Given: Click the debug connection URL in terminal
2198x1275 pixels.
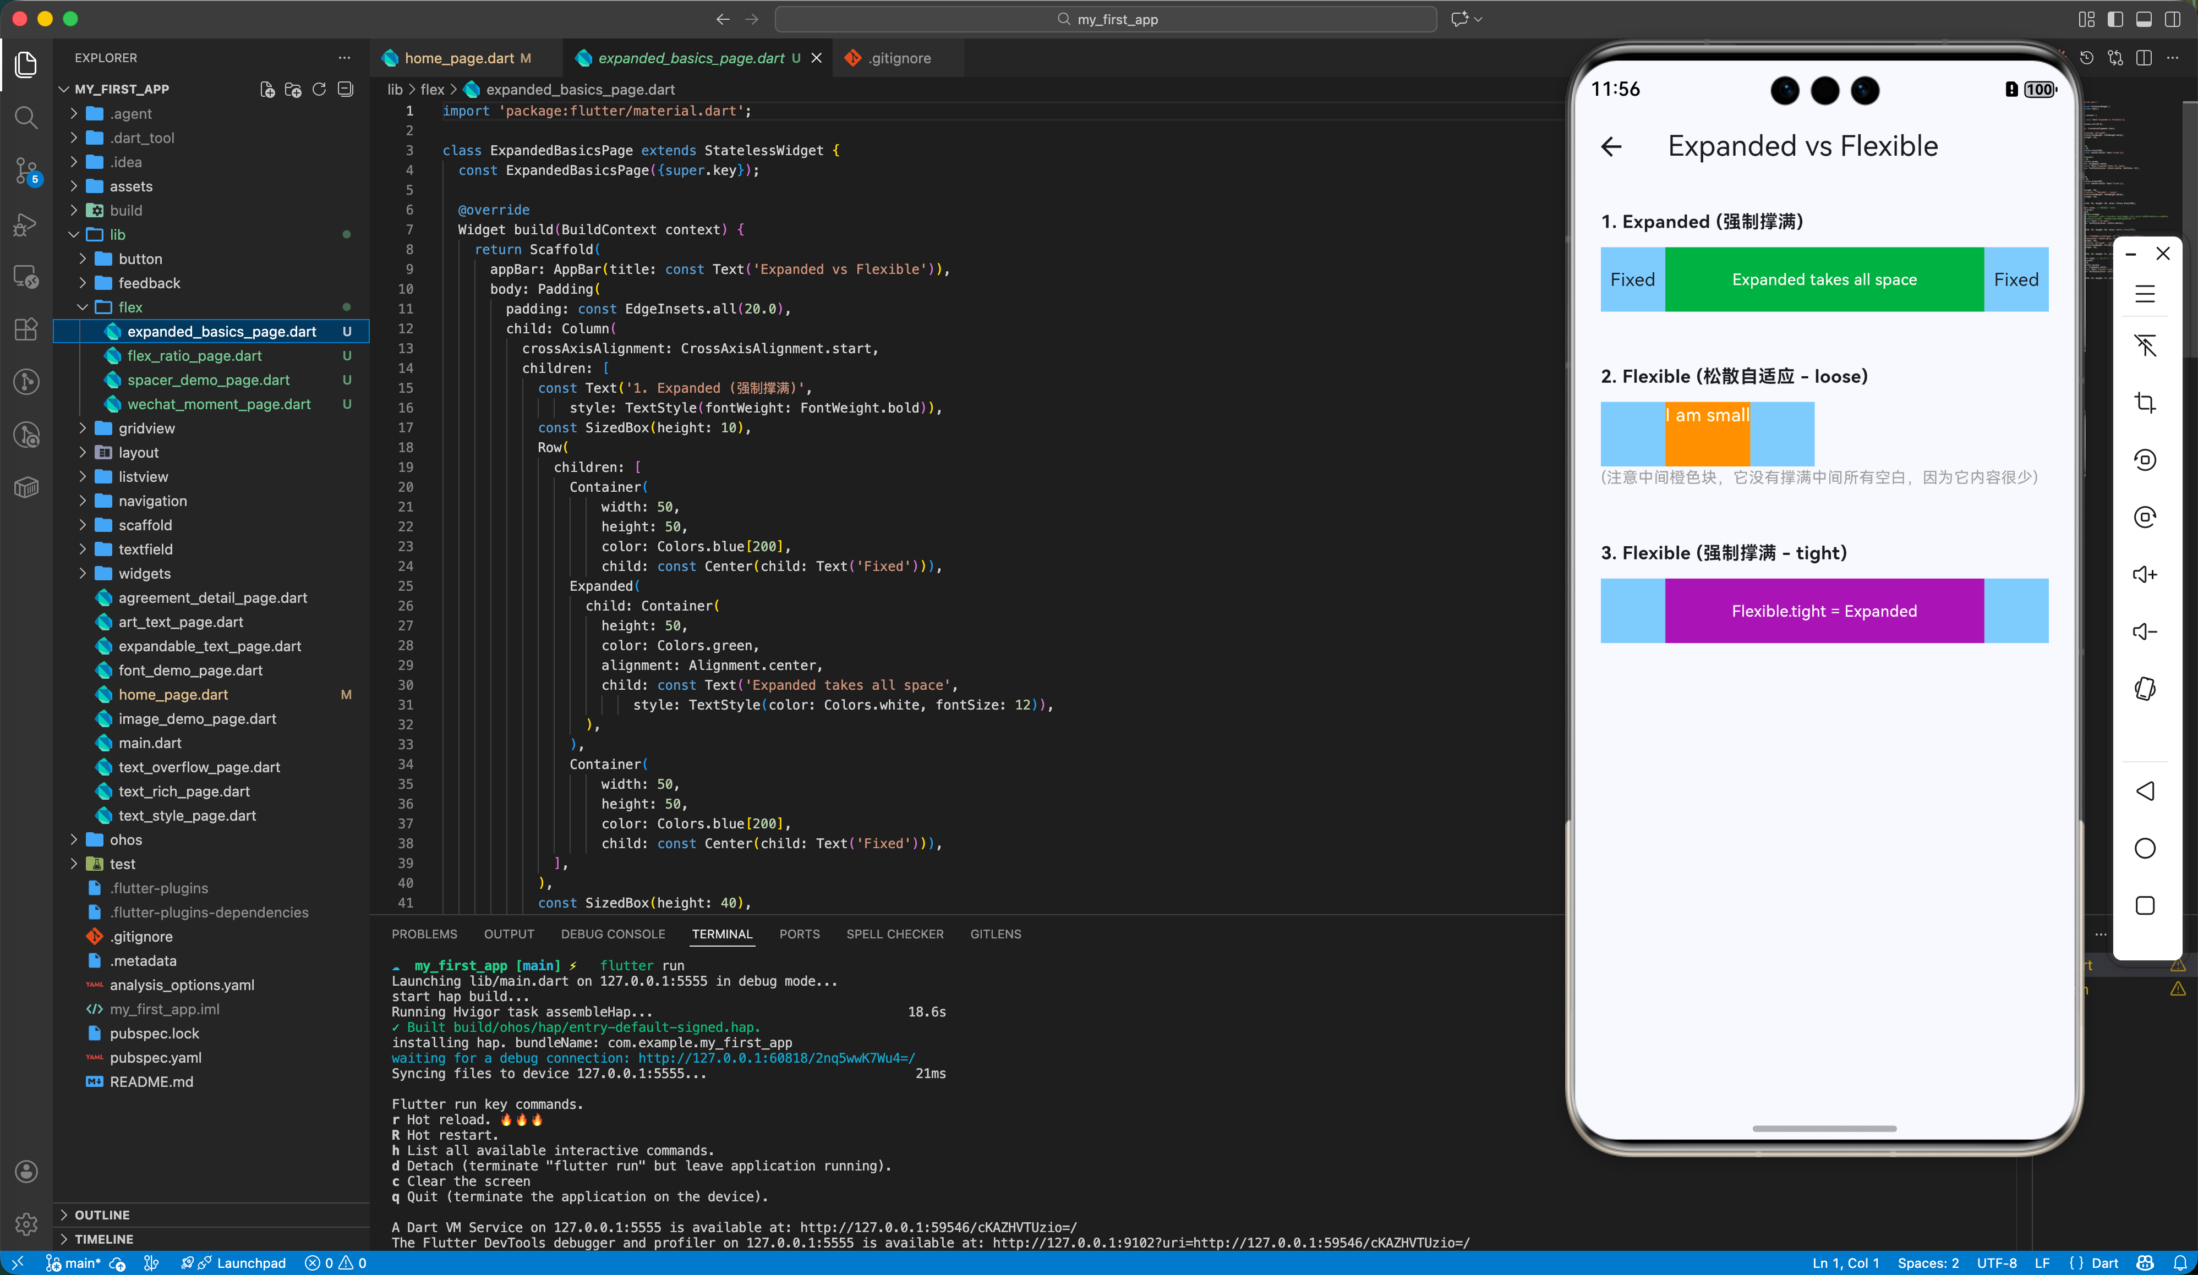Looking at the screenshot, I should click(x=777, y=1058).
